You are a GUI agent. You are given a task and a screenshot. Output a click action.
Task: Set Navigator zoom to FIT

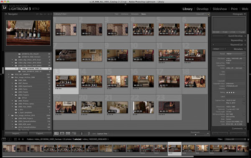click(x=37, y=14)
